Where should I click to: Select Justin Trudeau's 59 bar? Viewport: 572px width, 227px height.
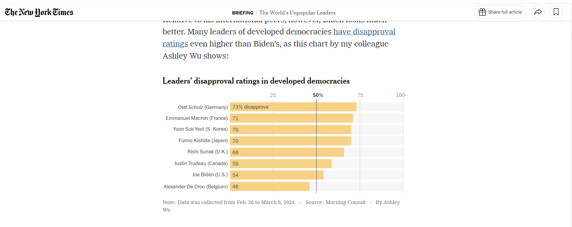(280, 164)
